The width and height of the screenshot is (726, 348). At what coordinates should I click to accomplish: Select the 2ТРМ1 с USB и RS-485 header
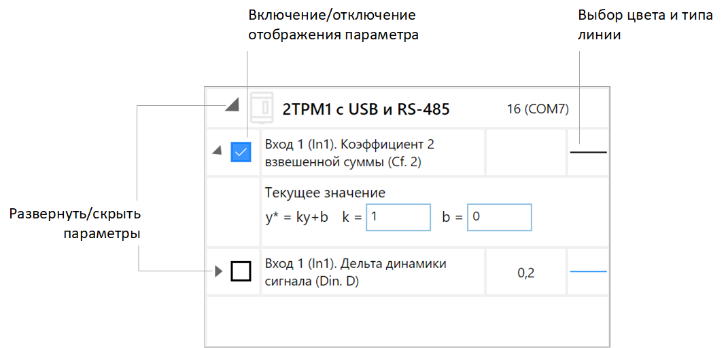click(366, 109)
